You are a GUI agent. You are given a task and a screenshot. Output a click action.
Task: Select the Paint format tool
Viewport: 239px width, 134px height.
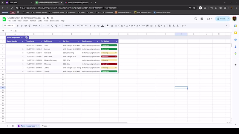tap(30, 26)
